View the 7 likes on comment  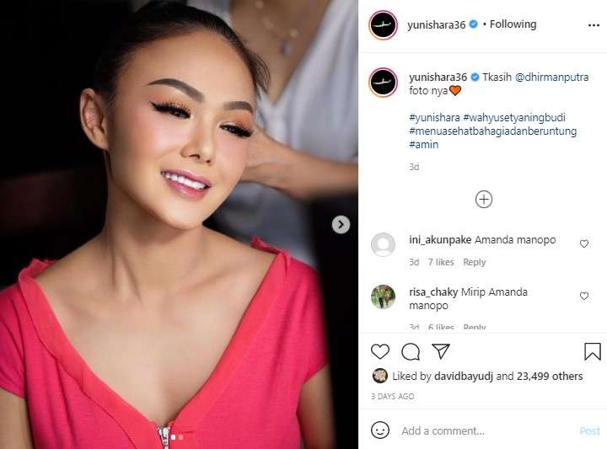click(441, 262)
